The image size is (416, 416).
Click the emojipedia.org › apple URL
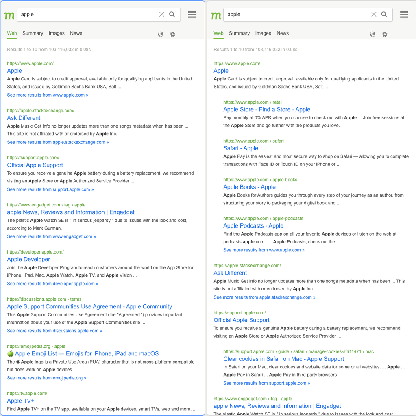point(36,347)
